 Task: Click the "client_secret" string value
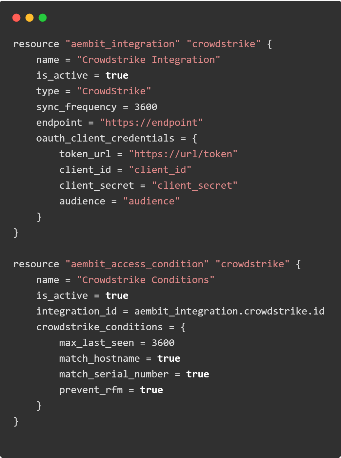click(x=195, y=185)
